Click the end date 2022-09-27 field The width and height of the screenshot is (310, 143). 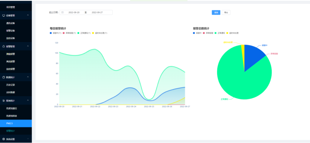click(99, 13)
